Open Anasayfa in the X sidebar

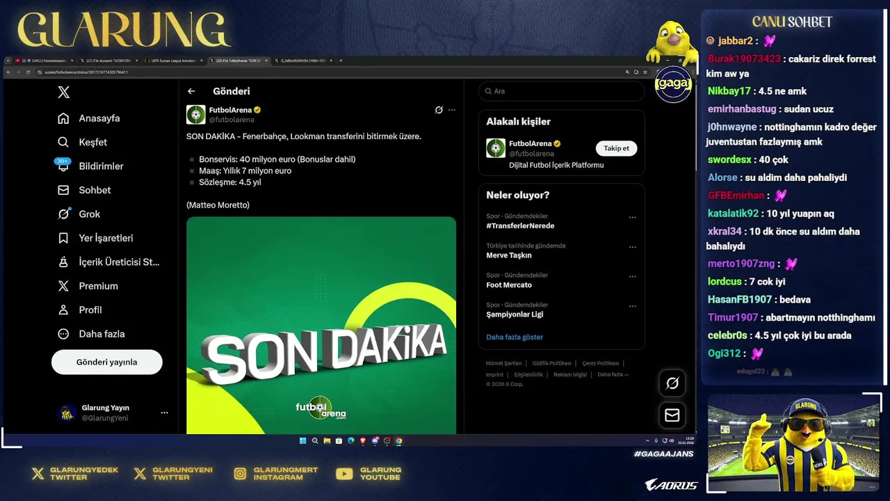88,118
